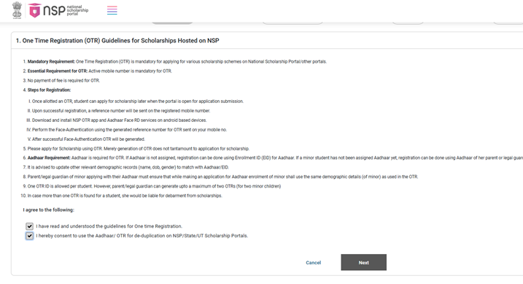Click the 'I hereby consent to use the Aadhaar' label
The image size is (523, 284).
[142, 236]
